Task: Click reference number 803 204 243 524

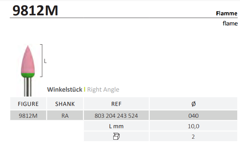Action: pyautogui.click(x=116, y=116)
